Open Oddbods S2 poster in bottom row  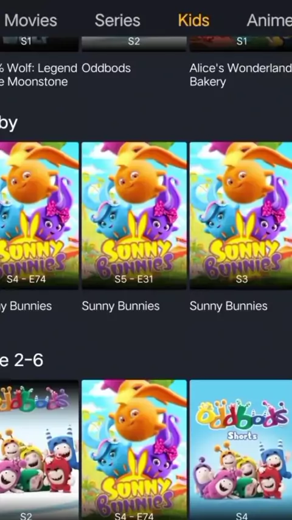(39, 450)
